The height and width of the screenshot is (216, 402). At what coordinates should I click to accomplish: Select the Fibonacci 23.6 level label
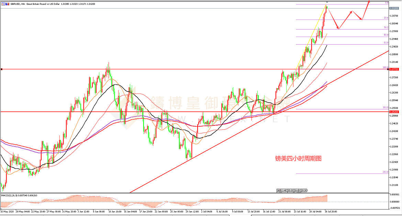pyautogui.click(x=386, y=18)
